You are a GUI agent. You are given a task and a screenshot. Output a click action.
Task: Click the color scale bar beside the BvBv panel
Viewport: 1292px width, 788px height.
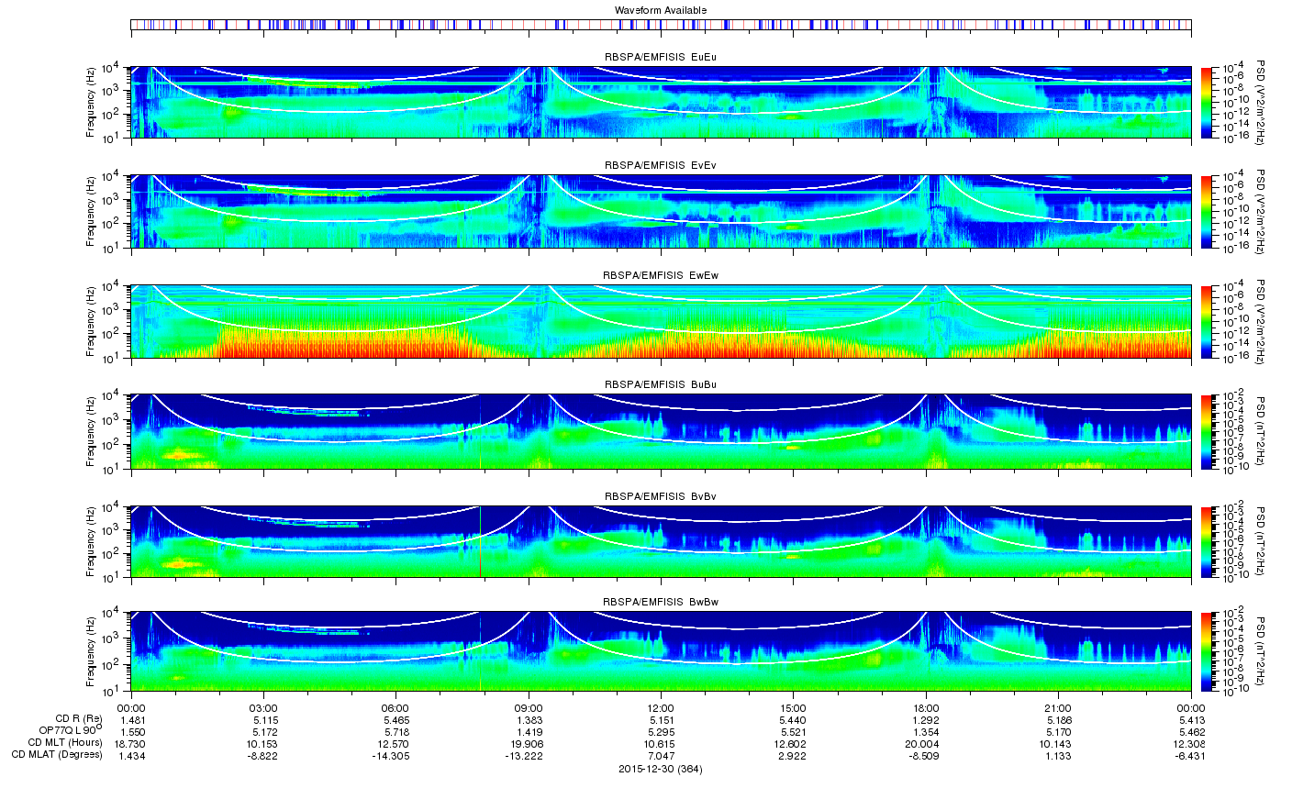tap(1207, 541)
